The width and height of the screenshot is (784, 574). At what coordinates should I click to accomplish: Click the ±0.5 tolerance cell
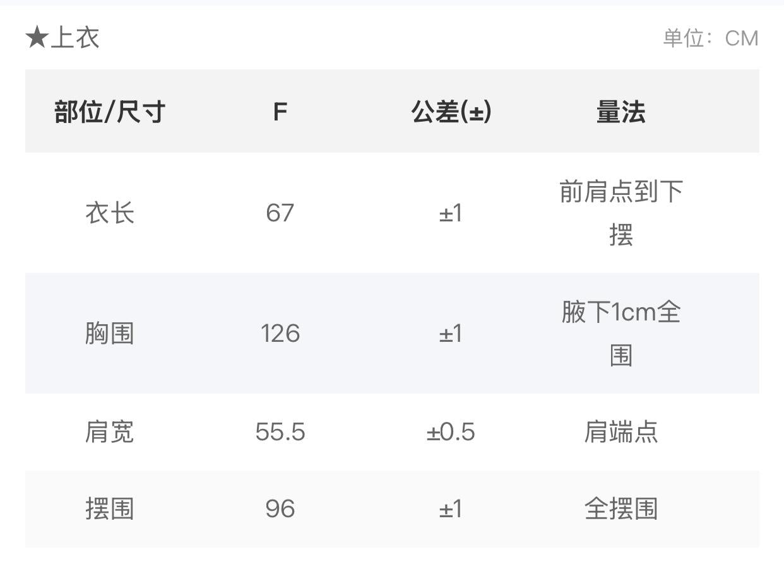(x=451, y=432)
